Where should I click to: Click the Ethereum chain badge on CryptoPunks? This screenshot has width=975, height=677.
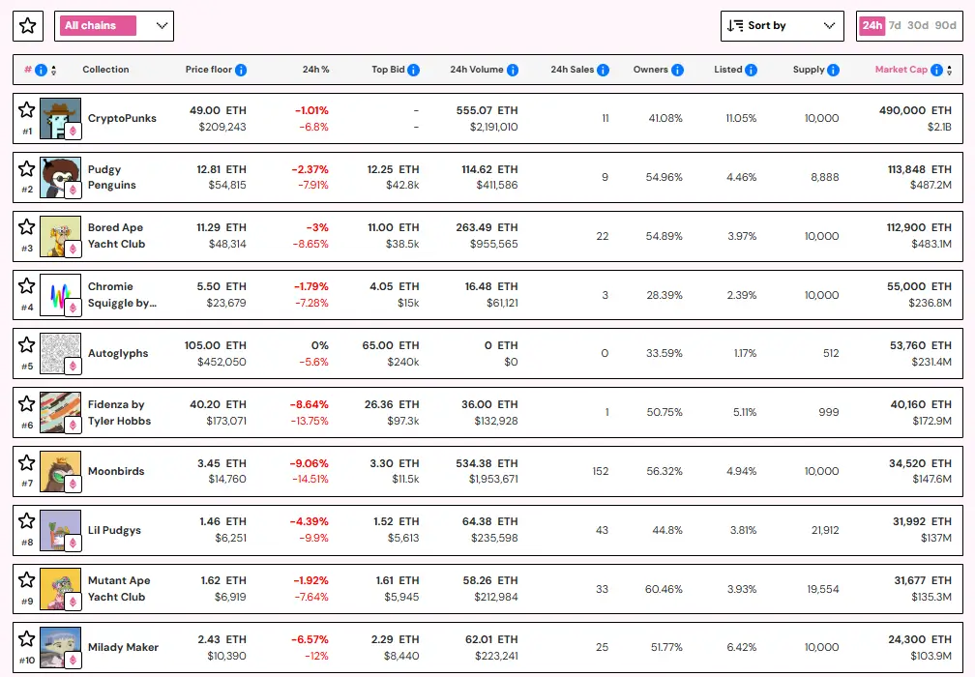point(73,132)
